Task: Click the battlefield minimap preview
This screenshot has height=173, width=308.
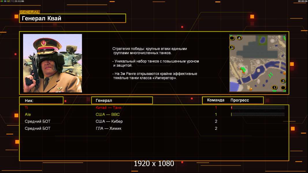Action: point(258,63)
